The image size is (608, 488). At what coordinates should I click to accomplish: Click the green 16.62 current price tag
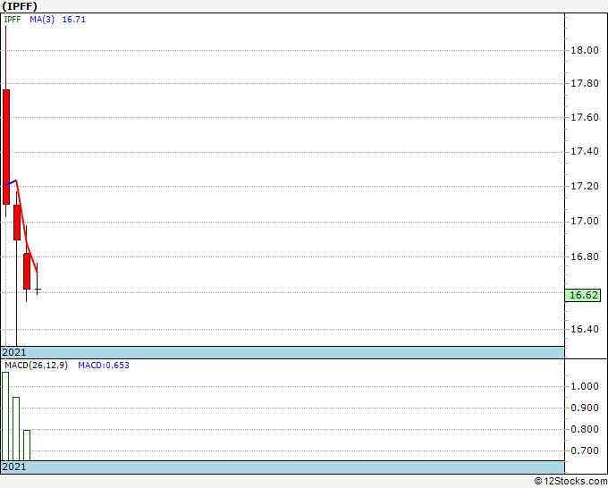583,295
